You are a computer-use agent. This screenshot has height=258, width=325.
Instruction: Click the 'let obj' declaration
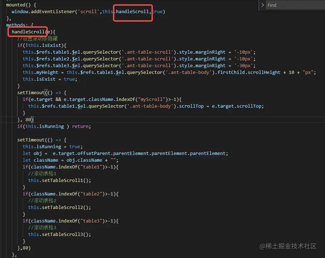pos(32,154)
